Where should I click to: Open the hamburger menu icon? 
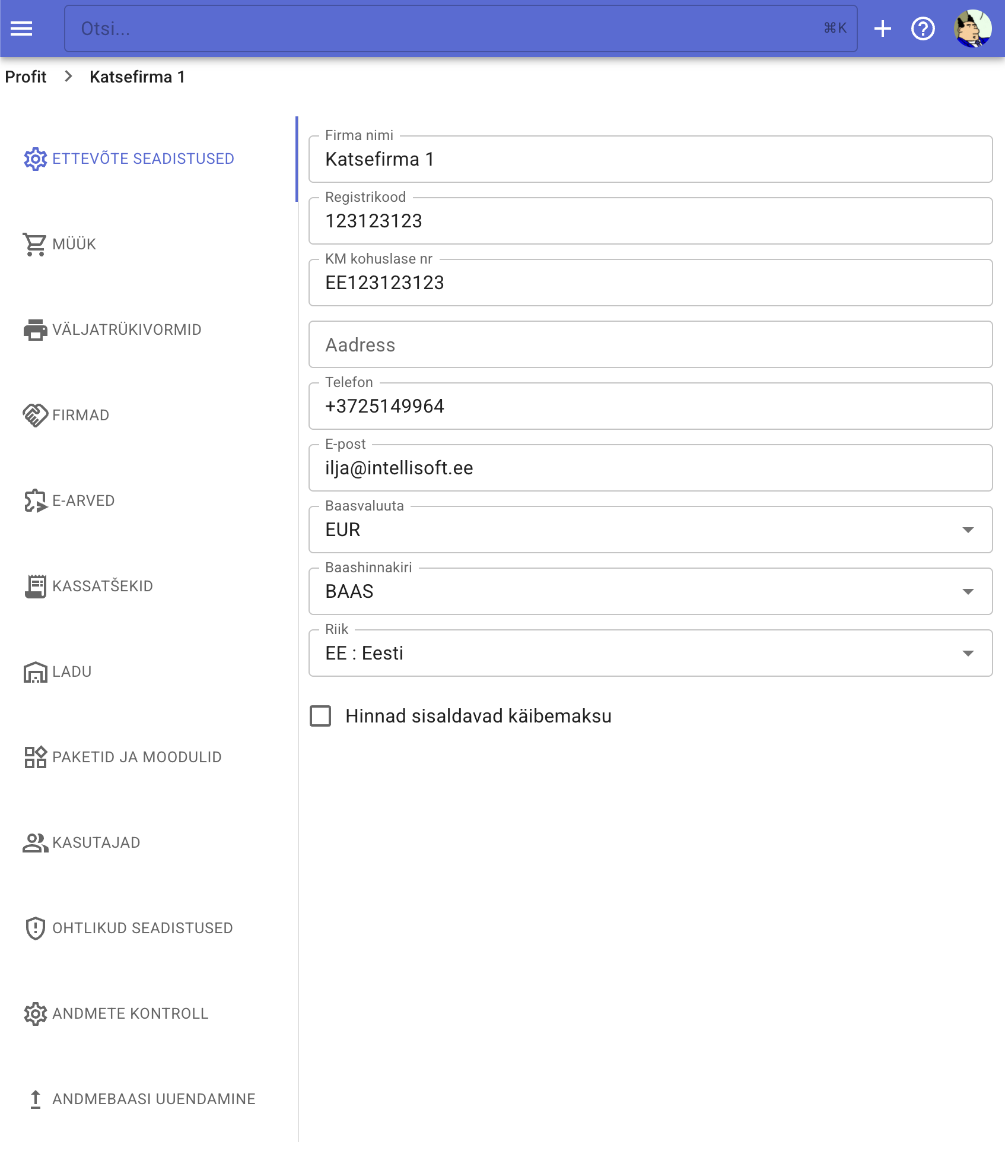pos(21,28)
